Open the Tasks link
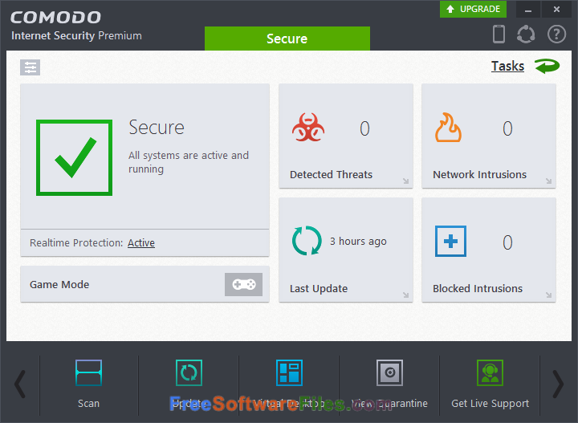The image size is (578, 423). (507, 67)
